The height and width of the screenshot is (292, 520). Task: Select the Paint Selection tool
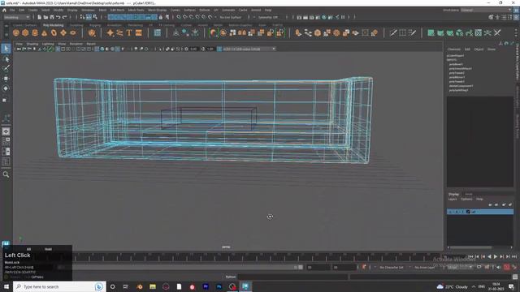pyautogui.click(x=6, y=68)
